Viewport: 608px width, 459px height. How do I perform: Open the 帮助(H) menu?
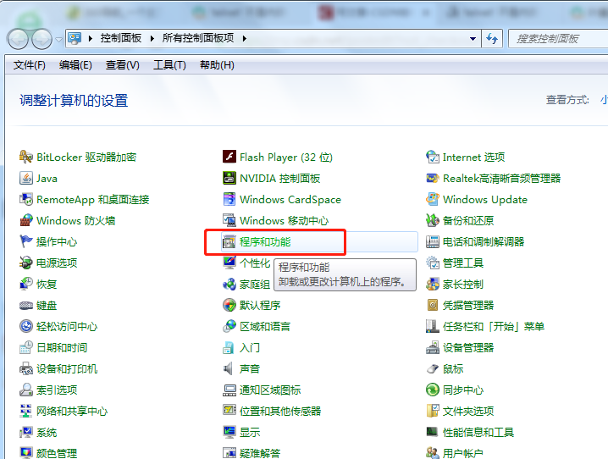pyautogui.click(x=217, y=65)
